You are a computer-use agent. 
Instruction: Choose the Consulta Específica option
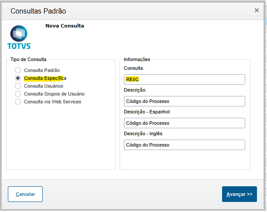click(18, 78)
